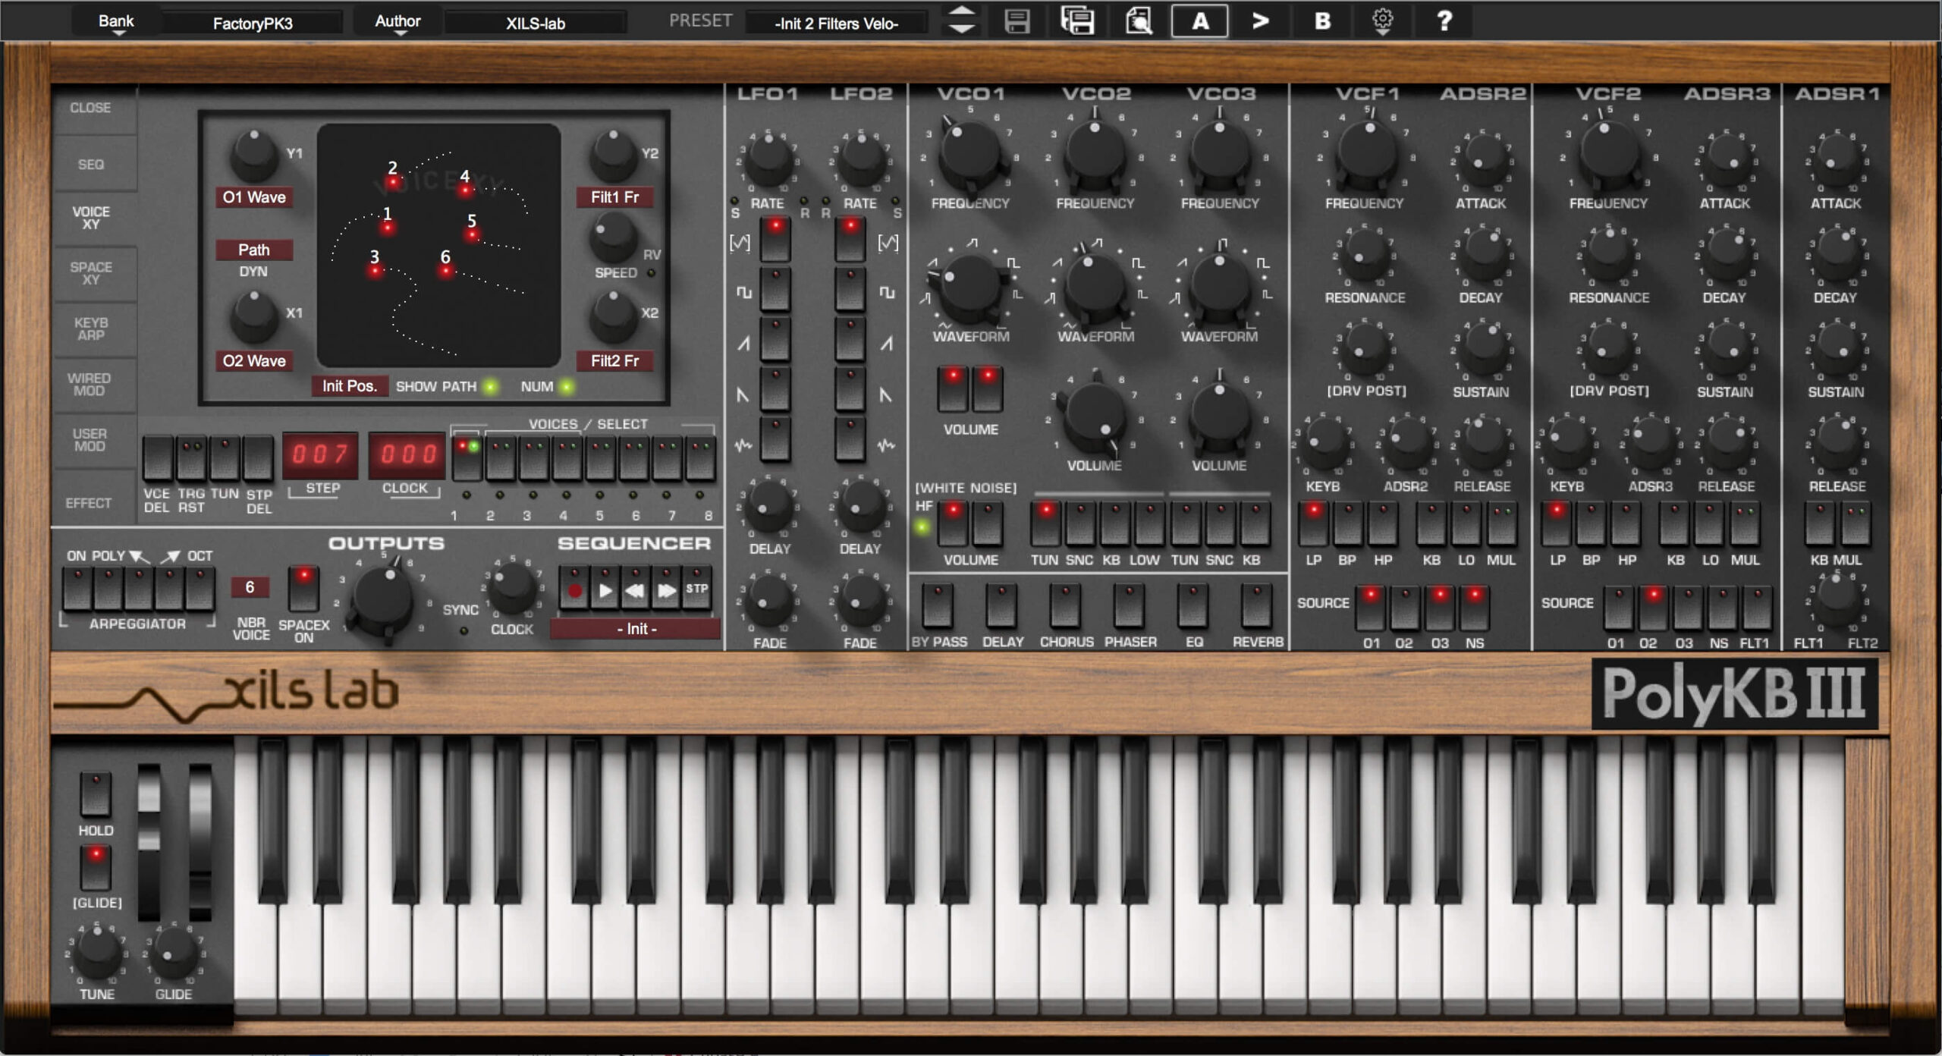Open the Author dropdown
Image resolution: width=1942 pixels, height=1056 pixels.
(398, 23)
